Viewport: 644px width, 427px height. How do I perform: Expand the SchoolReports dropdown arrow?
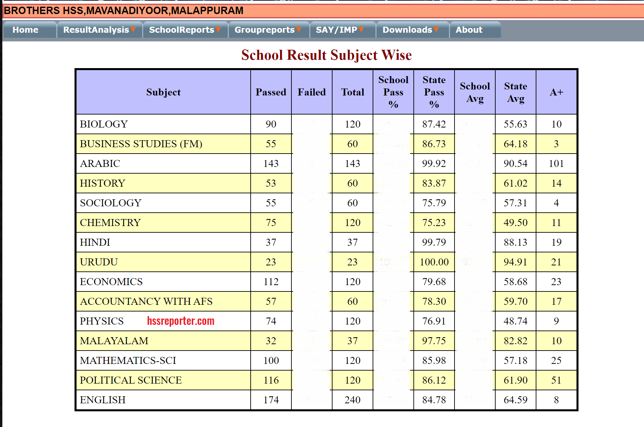tap(218, 30)
